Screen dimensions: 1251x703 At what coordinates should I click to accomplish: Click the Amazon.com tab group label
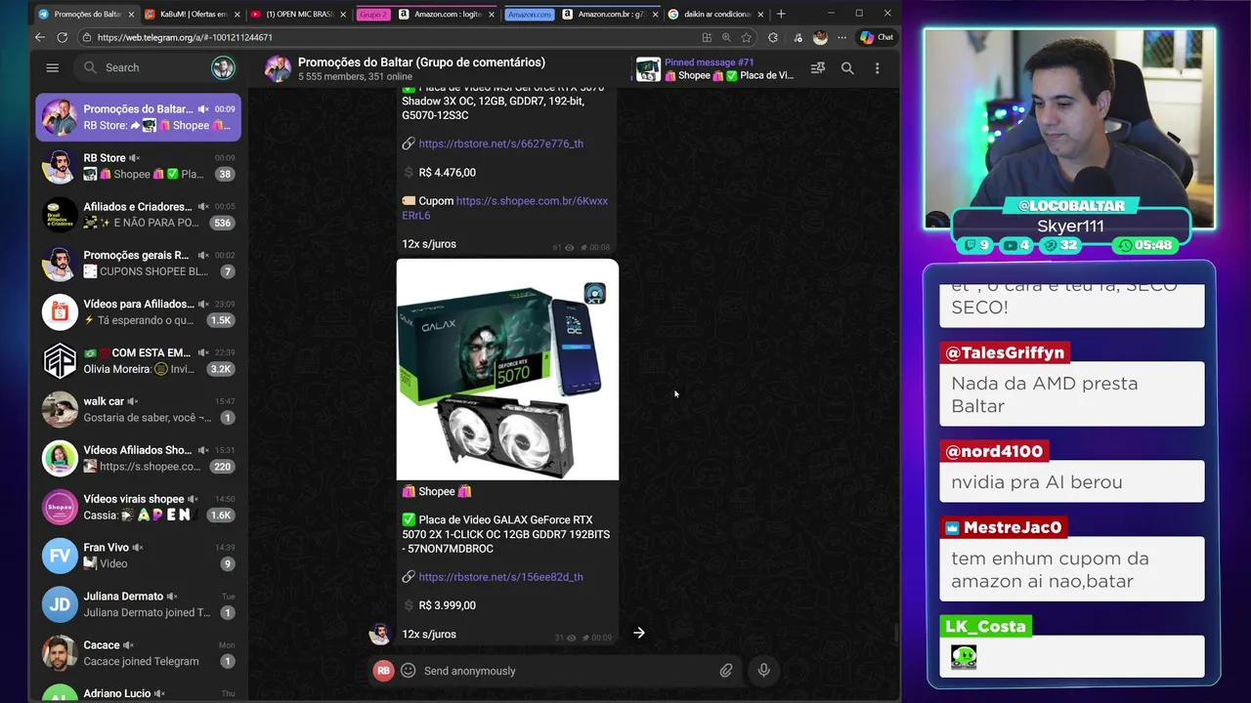[x=530, y=15]
